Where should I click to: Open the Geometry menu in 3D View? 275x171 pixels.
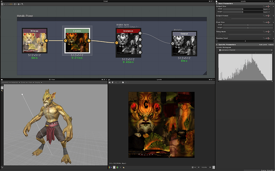click(6, 83)
